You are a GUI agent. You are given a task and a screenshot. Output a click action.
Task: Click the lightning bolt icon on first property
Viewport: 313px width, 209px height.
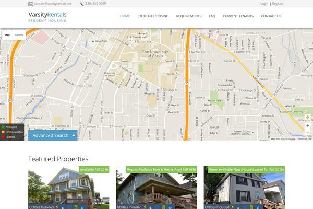click(x=57, y=207)
